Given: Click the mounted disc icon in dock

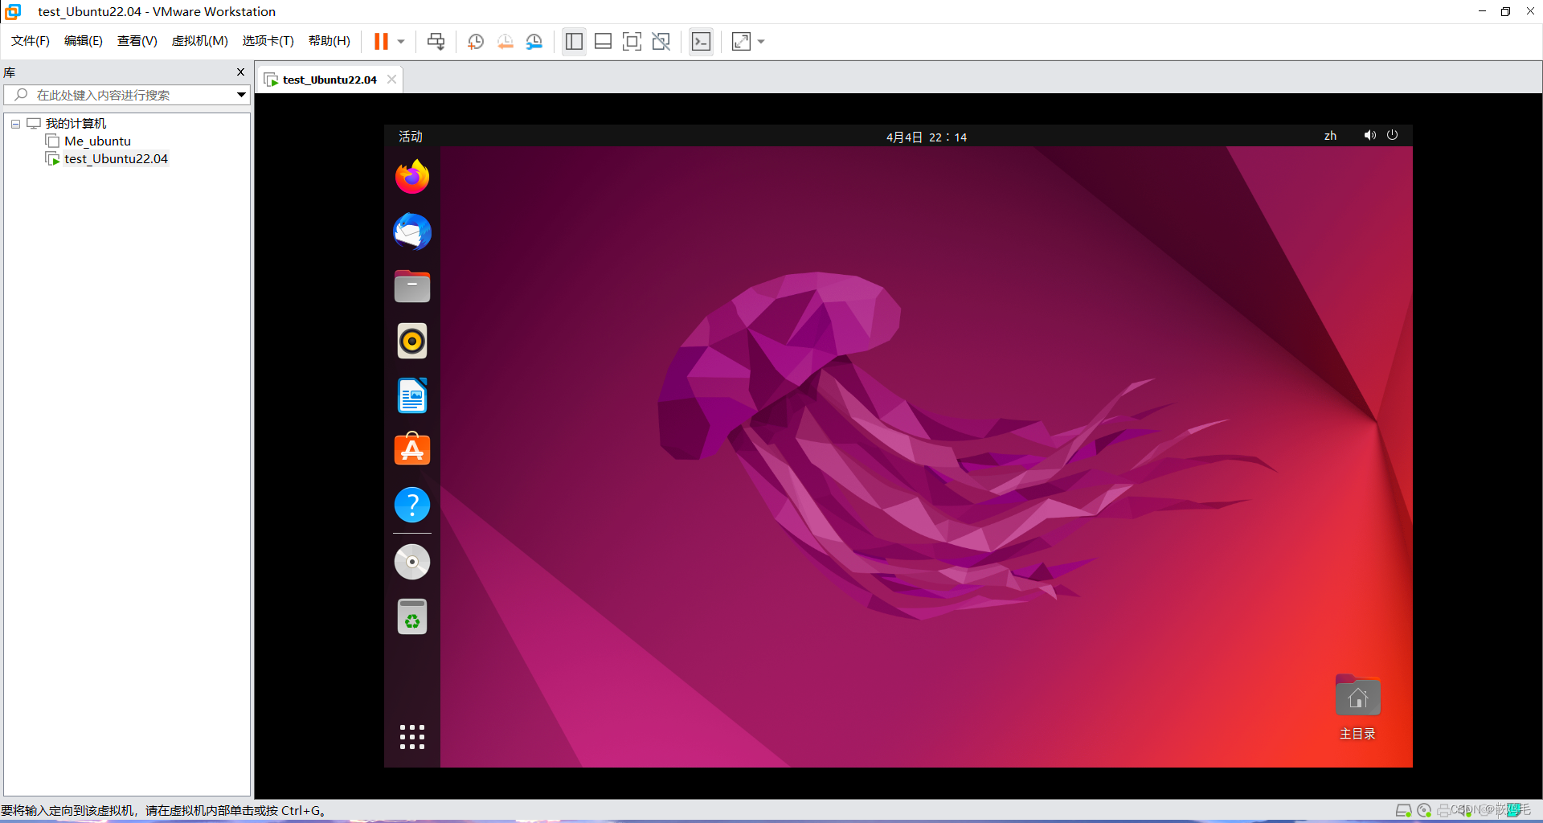Looking at the screenshot, I should coord(412,562).
